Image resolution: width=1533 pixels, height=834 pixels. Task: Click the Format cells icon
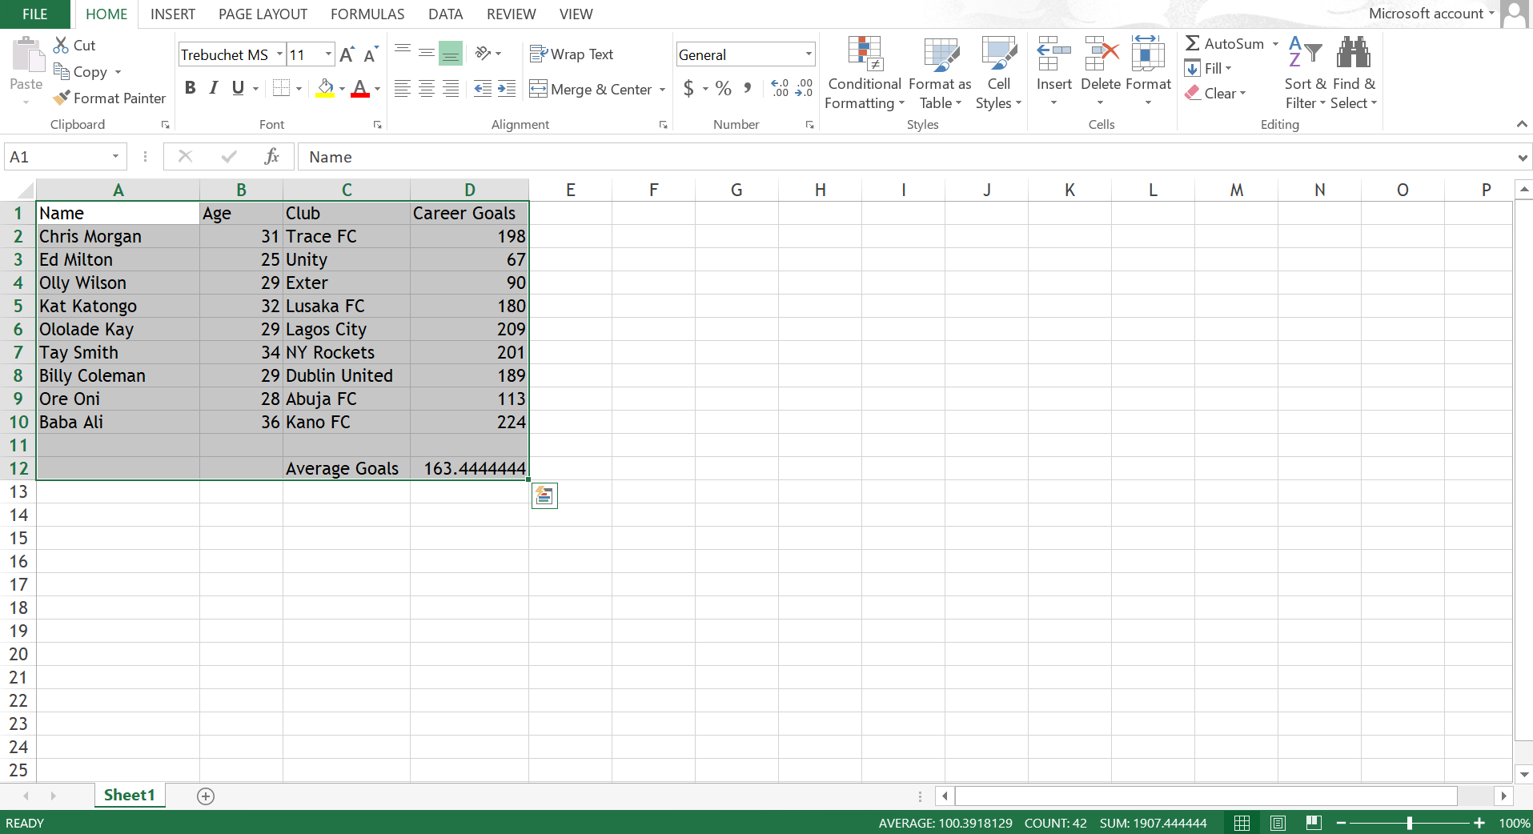click(x=1148, y=53)
